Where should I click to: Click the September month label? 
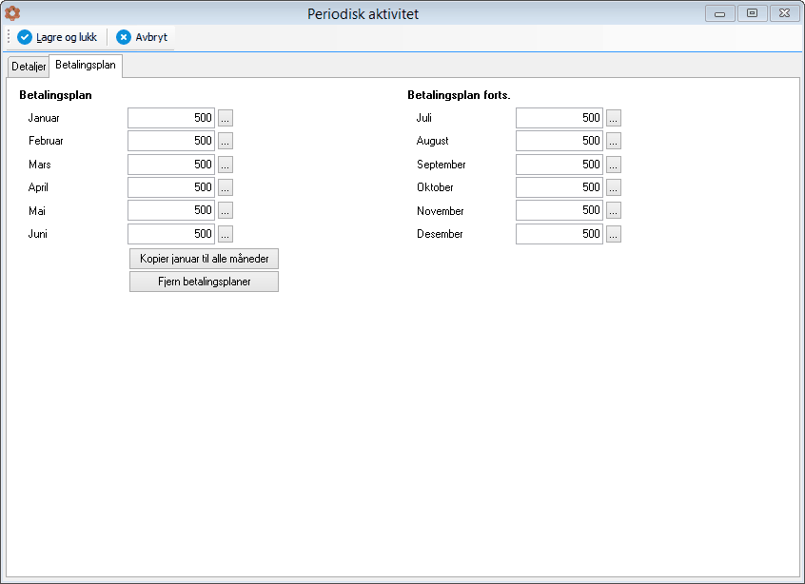click(x=442, y=165)
